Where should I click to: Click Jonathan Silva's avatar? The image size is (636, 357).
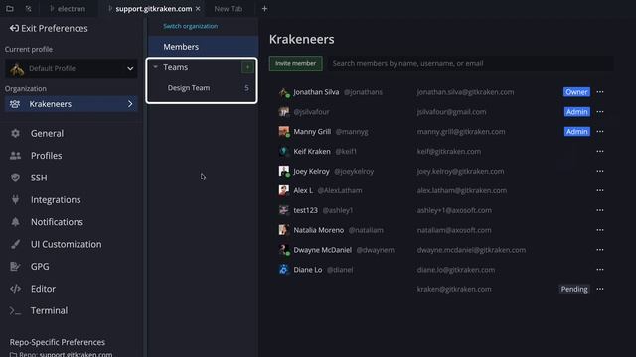pos(284,92)
